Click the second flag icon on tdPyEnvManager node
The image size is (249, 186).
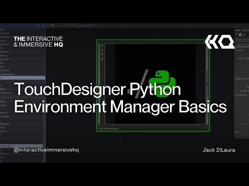tap(102, 50)
